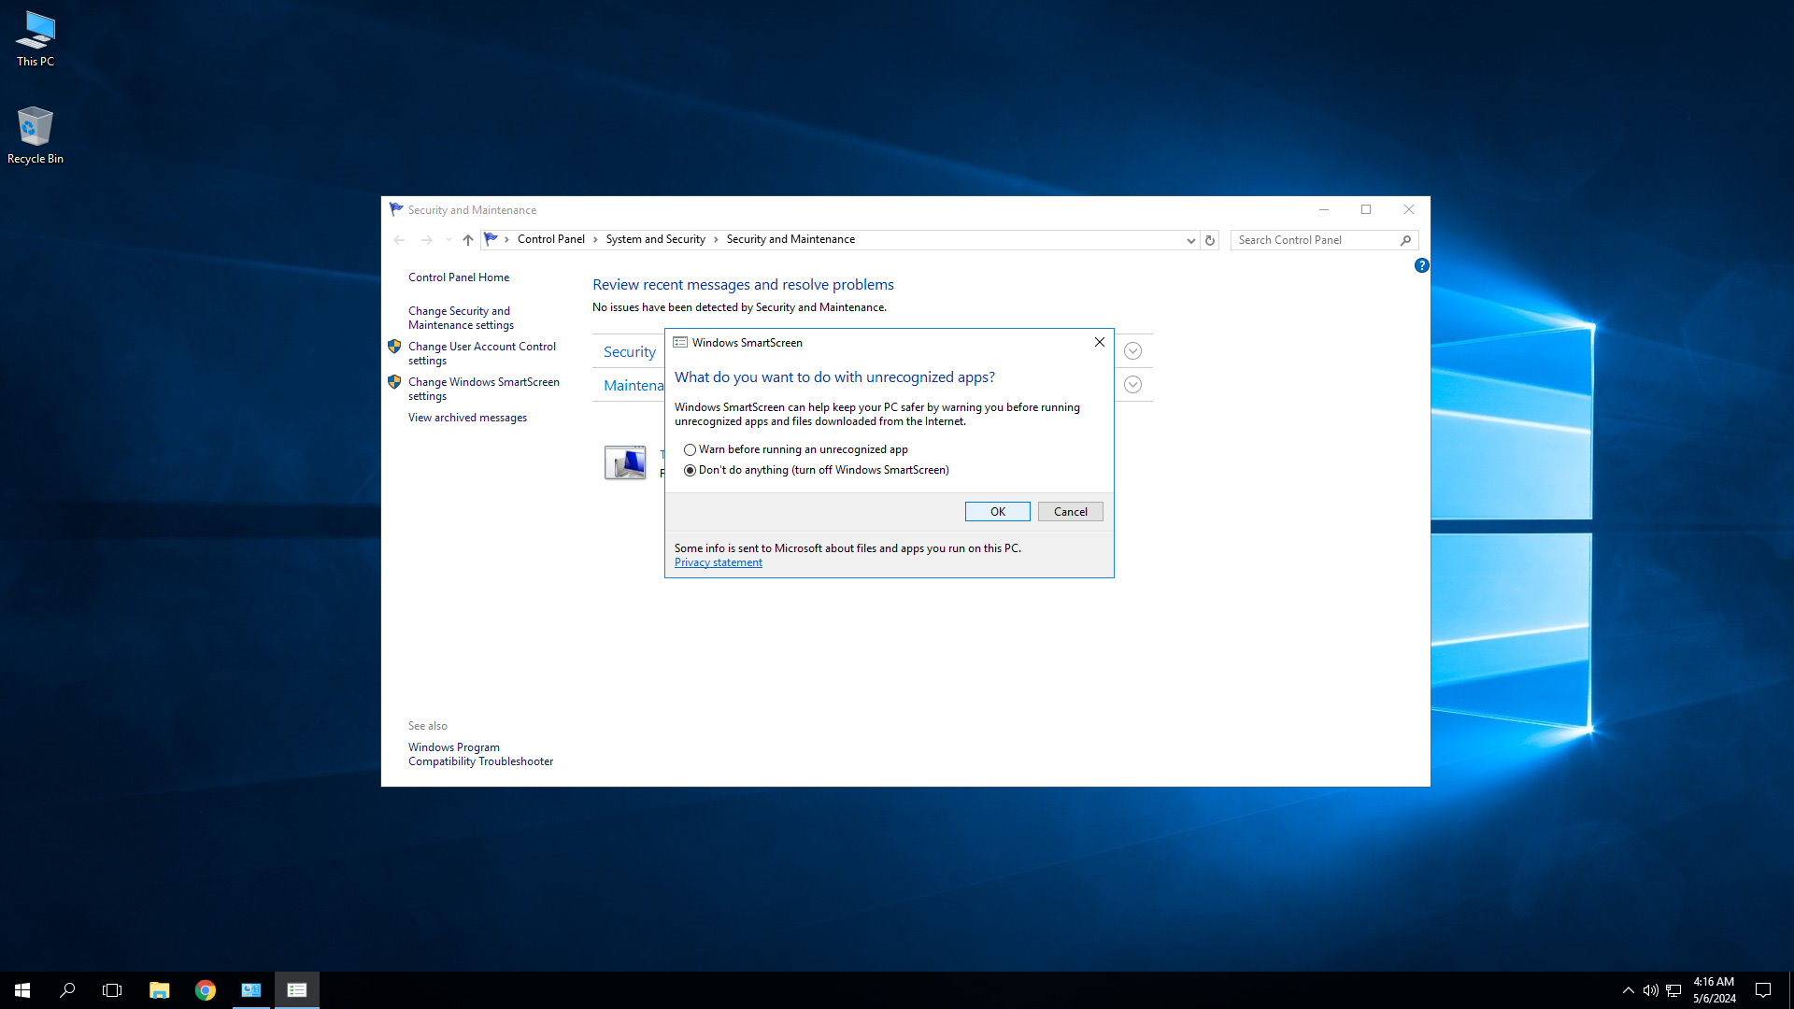Expand breadcrumb arrow after System and Security
1794x1009 pixels.
pos(716,240)
